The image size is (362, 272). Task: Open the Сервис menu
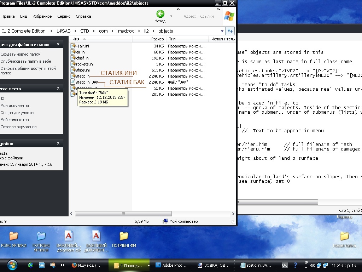click(64, 16)
